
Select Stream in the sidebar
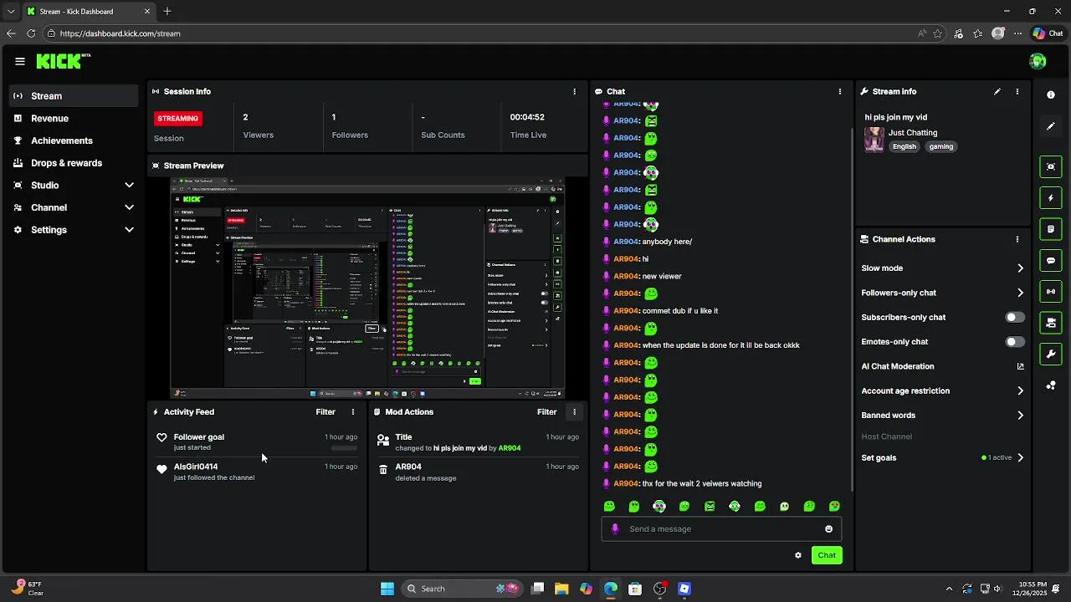[74, 96]
